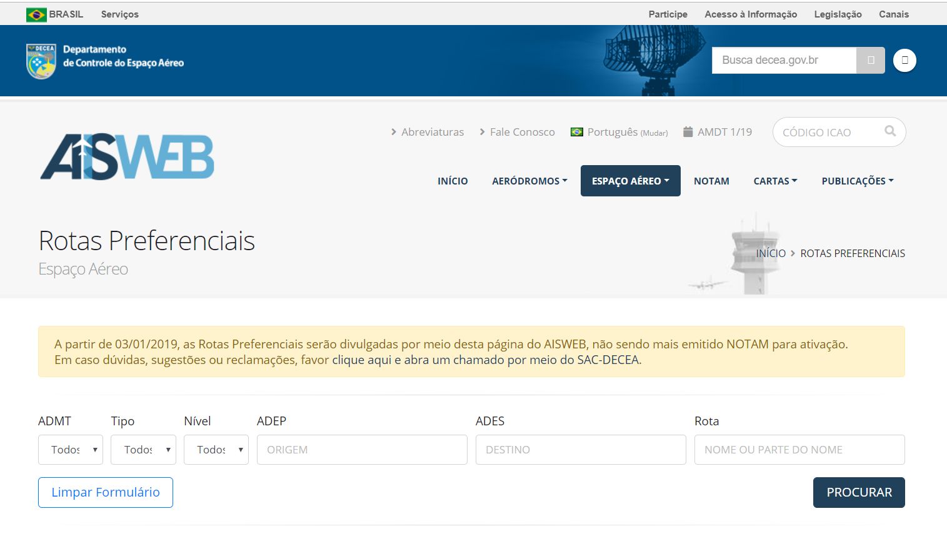The height and width of the screenshot is (536, 947).
Task: Open Participe in the top bar
Action: [668, 14]
